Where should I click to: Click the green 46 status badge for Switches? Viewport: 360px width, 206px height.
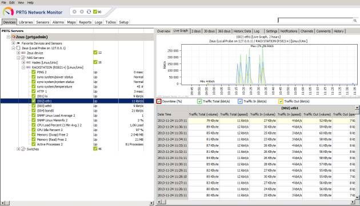(95, 149)
